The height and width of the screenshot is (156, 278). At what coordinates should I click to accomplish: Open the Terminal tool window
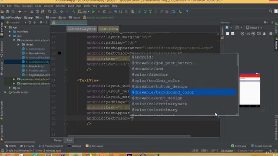[x=74, y=146]
